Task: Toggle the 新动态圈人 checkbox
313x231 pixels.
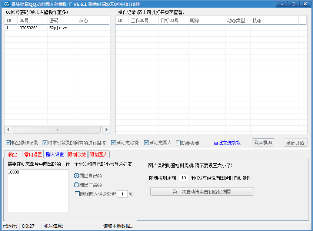Action: click(x=147, y=143)
